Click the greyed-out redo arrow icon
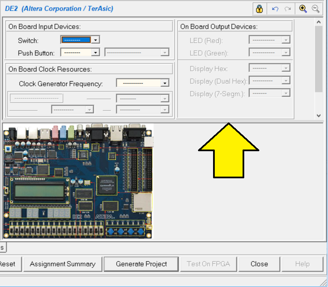Screen dimensions: 328x287 pos(288,9)
